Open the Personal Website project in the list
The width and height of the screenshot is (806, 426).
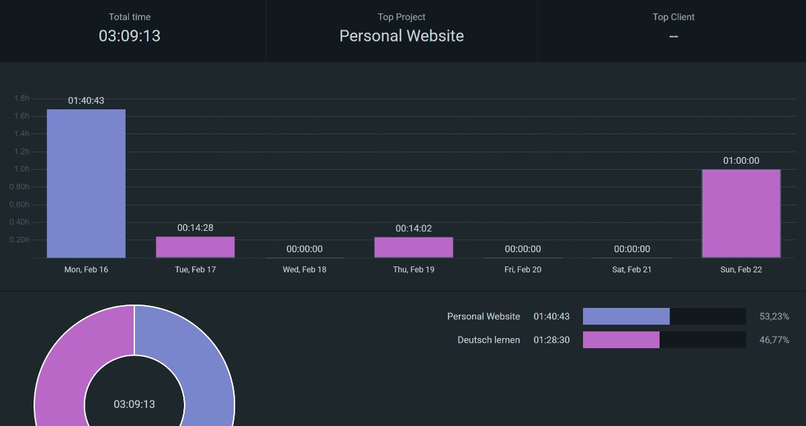(x=484, y=317)
